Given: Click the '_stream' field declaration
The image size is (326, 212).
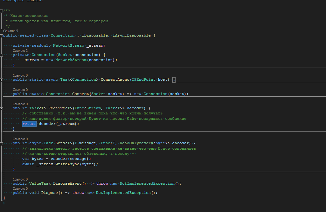Looking at the screenshot, I should coord(95,46).
